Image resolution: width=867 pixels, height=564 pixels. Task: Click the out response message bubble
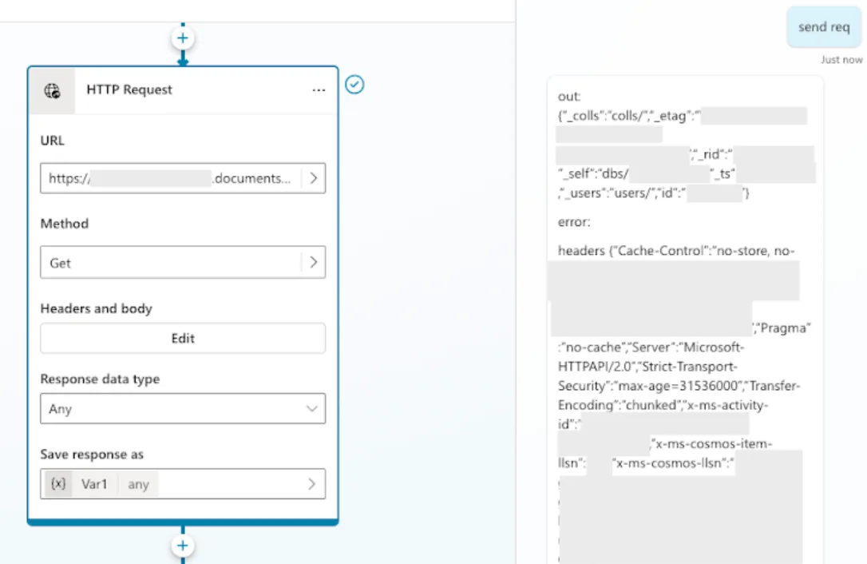pyautogui.click(x=685, y=321)
